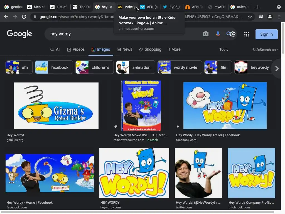Select the "children's" filter chip
Viewport: 285px width, 214px height.
[95, 67]
